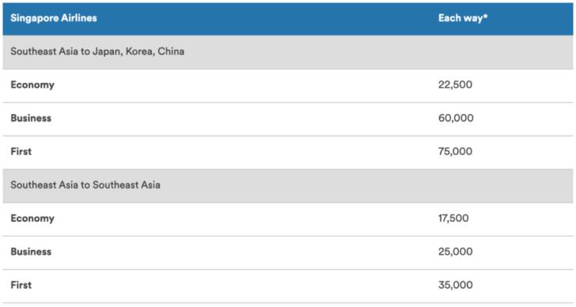Select the 75,000 First mileage value
The width and height of the screenshot is (576, 307).
tap(455, 152)
